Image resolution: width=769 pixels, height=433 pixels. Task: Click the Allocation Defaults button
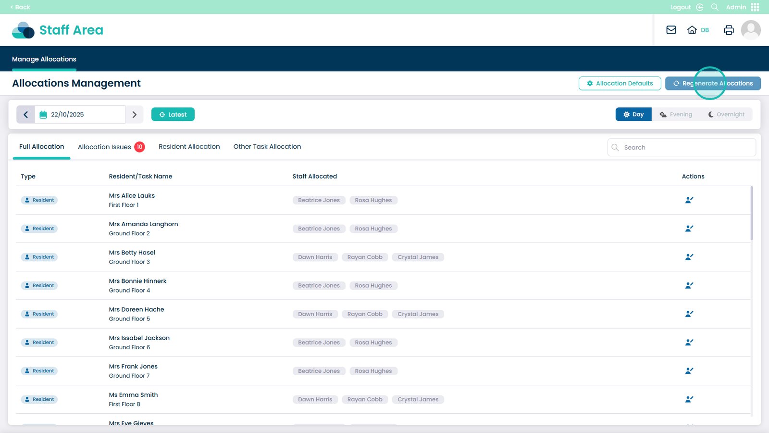pyautogui.click(x=620, y=83)
